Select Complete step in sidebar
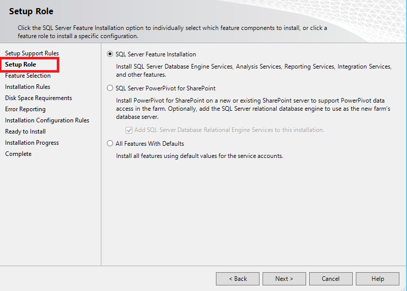 pos(18,154)
